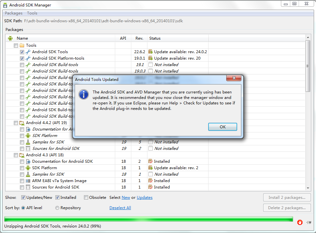This screenshot has height=233, width=316.
Task: Click Delete 2 packages button
Action: pyautogui.click(x=287, y=208)
